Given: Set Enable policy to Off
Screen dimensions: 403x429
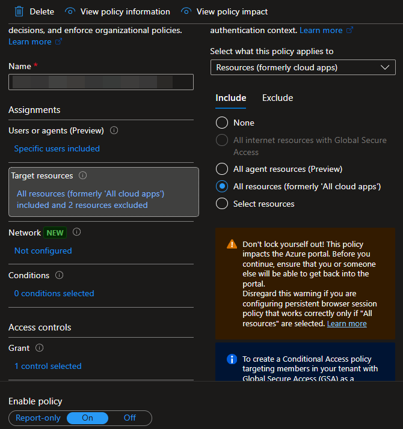Looking at the screenshot, I should point(129,418).
